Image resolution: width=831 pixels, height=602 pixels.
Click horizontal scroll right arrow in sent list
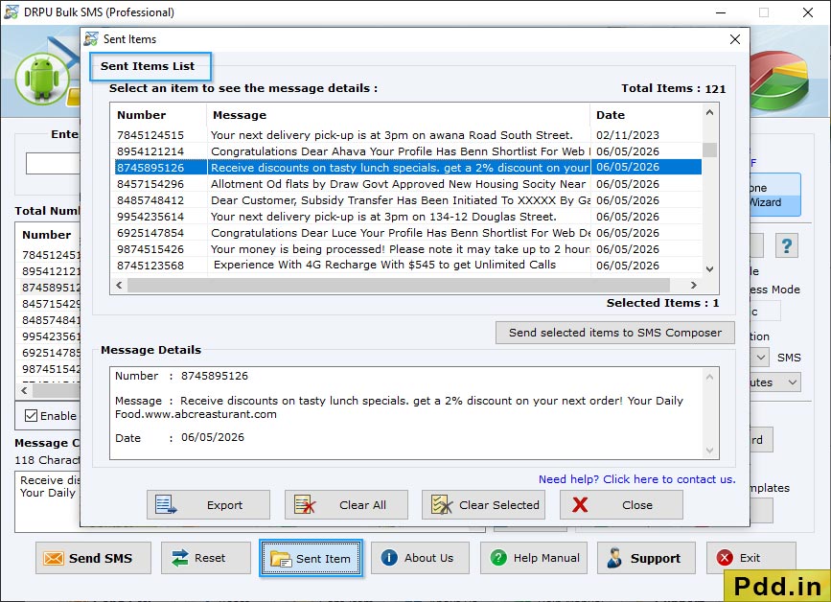coord(694,285)
